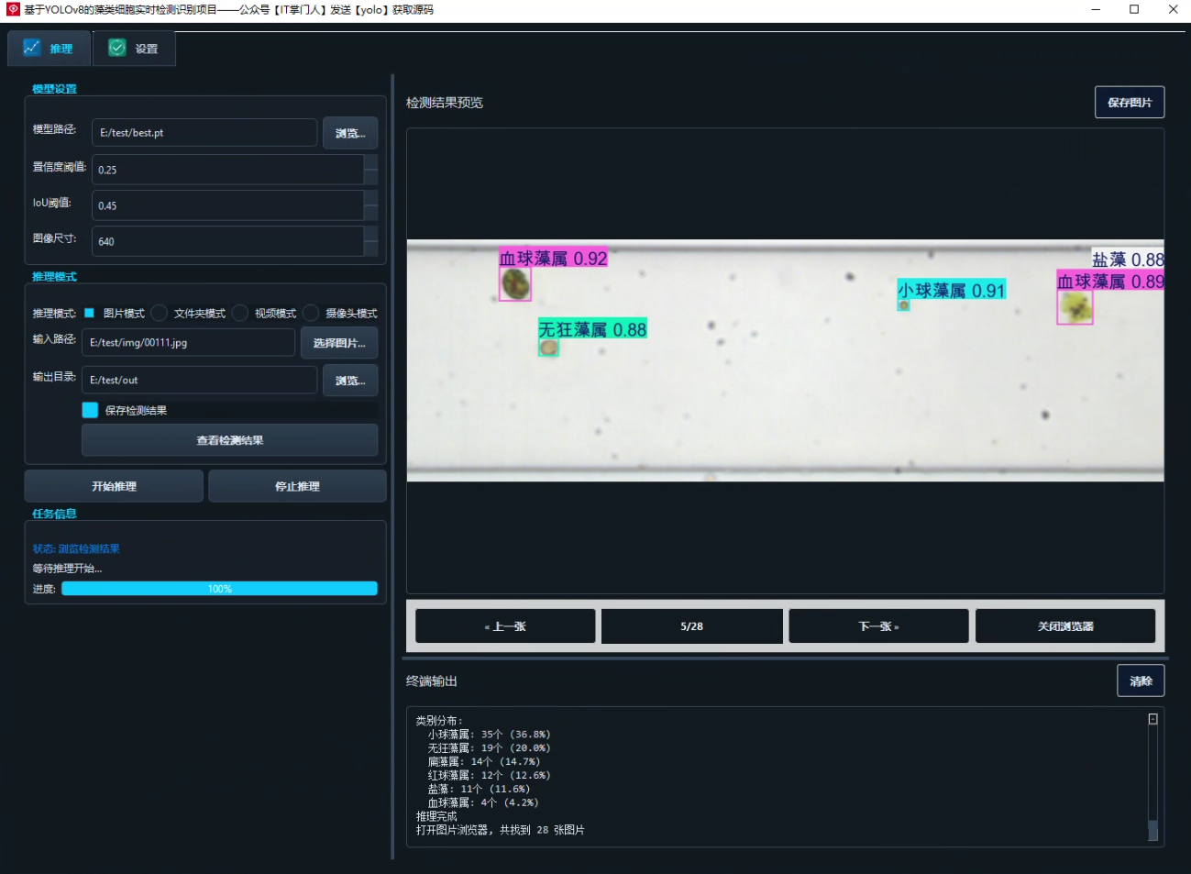
Task: Click the 保存图片 button
Action: (1130, 102)
